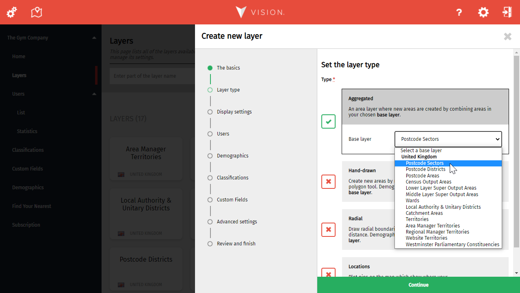Click the Vision logo in header
The width and height of the screenshot is (520, 293).
(260, 12)
